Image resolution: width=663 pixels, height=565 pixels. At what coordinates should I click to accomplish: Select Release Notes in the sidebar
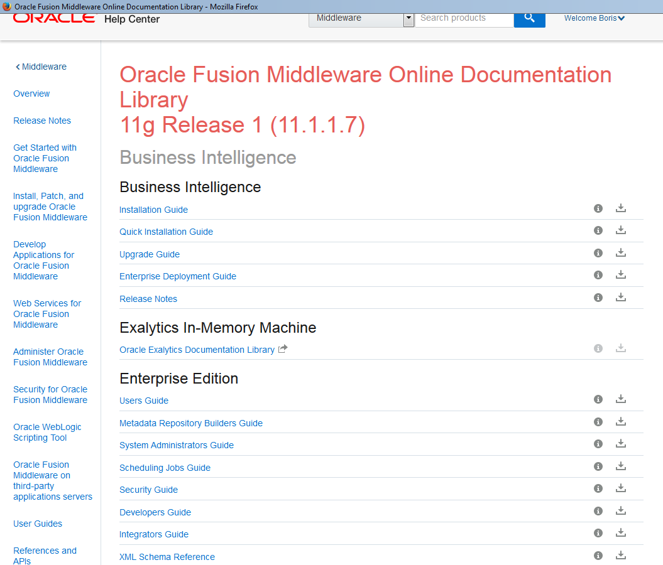(42, 121)
